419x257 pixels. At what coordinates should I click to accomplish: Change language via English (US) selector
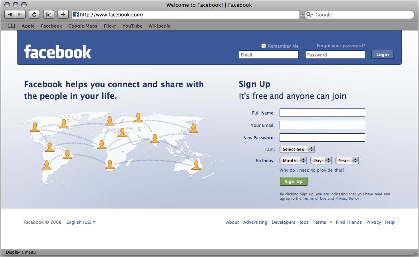click(81, 222)
